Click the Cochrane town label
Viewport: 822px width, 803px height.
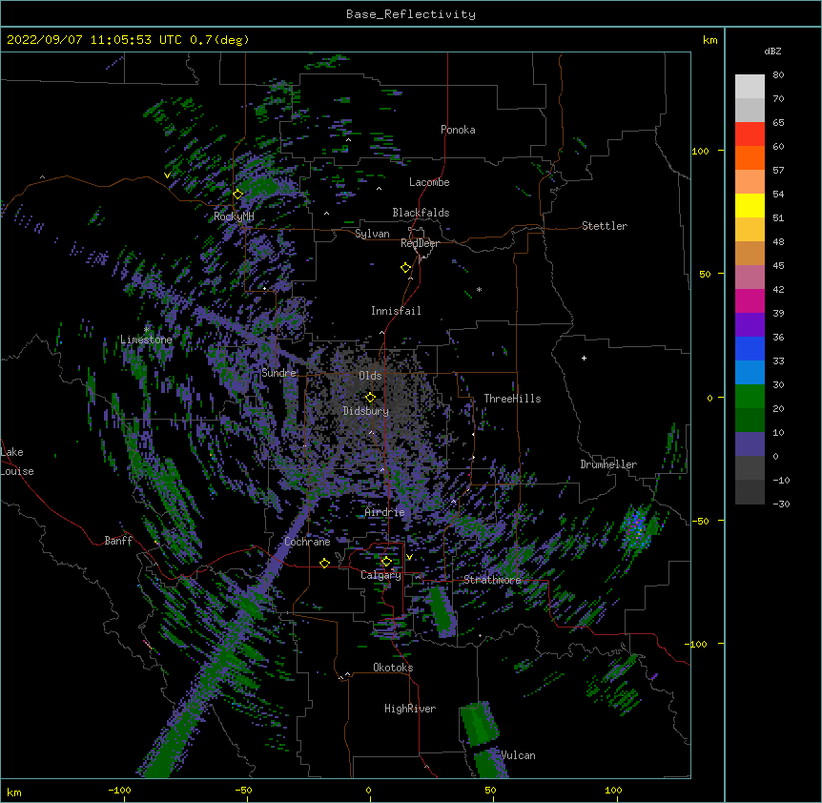pyautogui.click(x=307, y=542)
